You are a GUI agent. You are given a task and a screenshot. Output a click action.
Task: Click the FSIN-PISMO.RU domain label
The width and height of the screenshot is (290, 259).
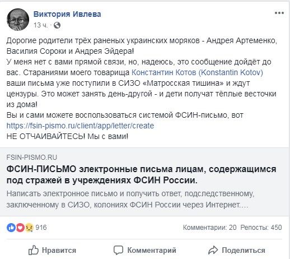pos(32,158)
